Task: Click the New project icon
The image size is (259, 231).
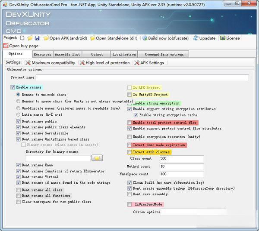Action: 22,38
